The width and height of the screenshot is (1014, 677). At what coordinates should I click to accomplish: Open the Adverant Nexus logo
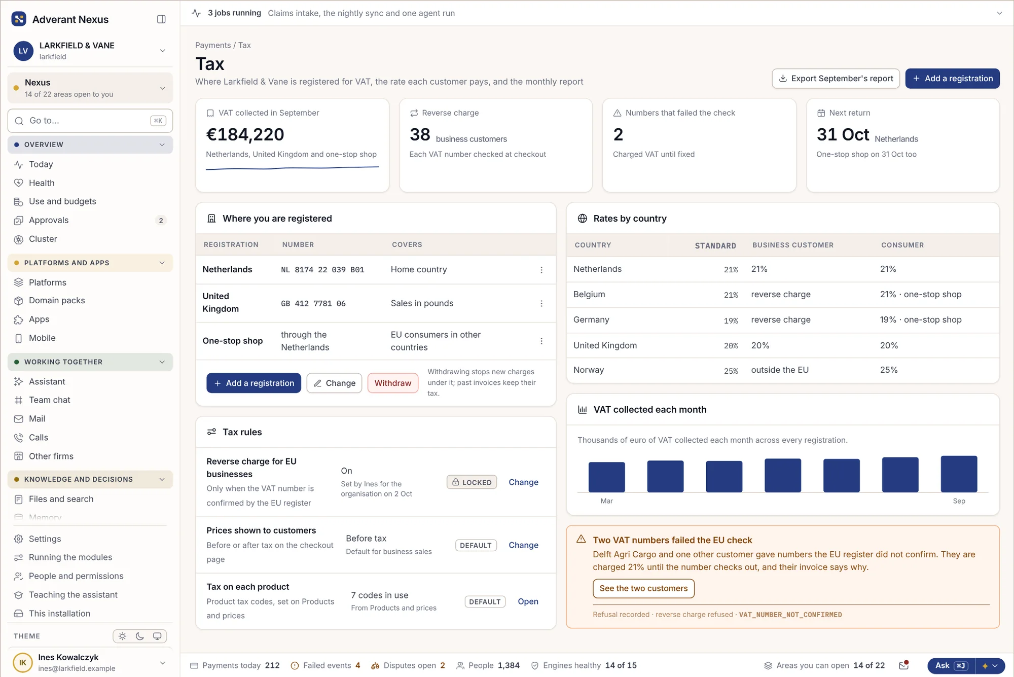click(x=19, y=19)
